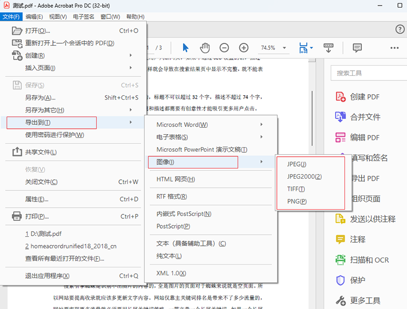Open the 文件 menu
This screenshot has width=407, height=309.
(11, 17)
